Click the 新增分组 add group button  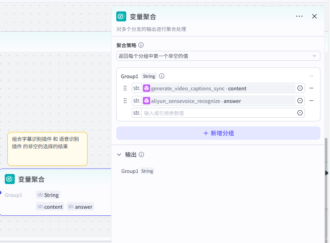(x=218, y=133)
